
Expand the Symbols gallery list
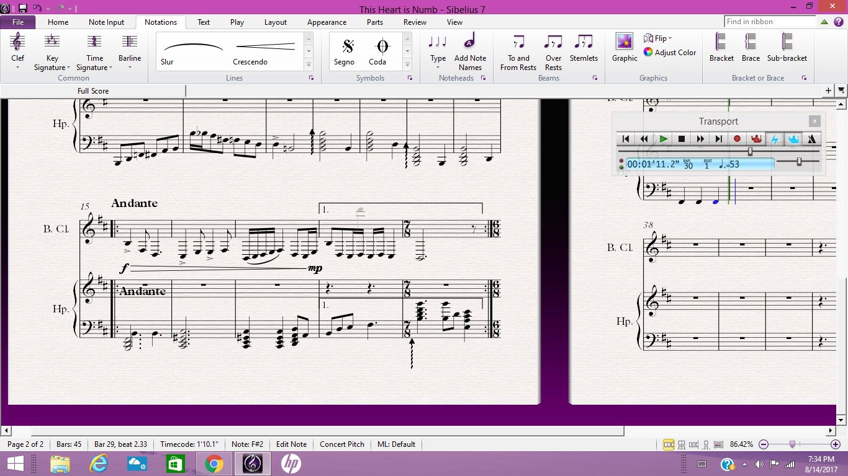click(408, 64)
